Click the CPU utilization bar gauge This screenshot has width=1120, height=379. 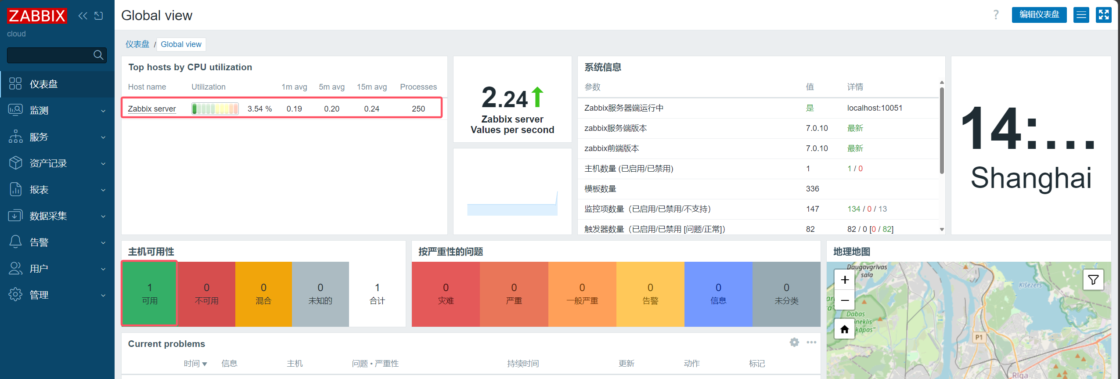pos(215,108)
